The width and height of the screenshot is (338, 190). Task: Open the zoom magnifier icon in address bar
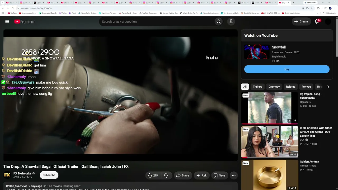click(x=303, y=8)
